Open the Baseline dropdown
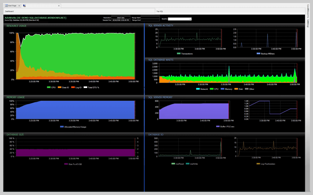 pyautogui.click(x=180, y=19)
